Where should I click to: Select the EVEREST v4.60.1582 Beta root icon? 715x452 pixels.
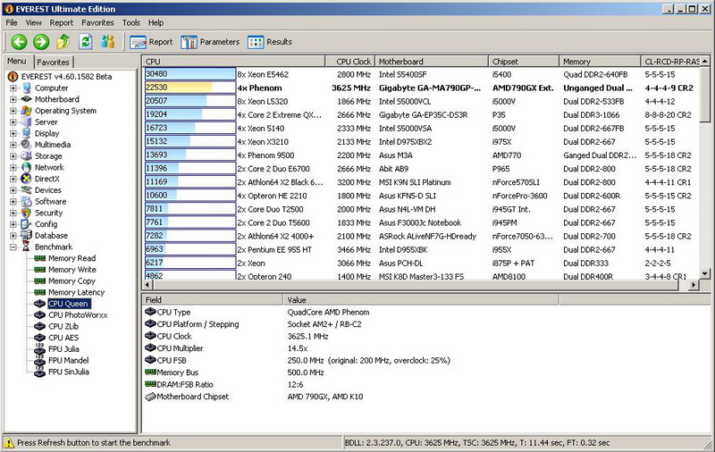coord(13,77)
